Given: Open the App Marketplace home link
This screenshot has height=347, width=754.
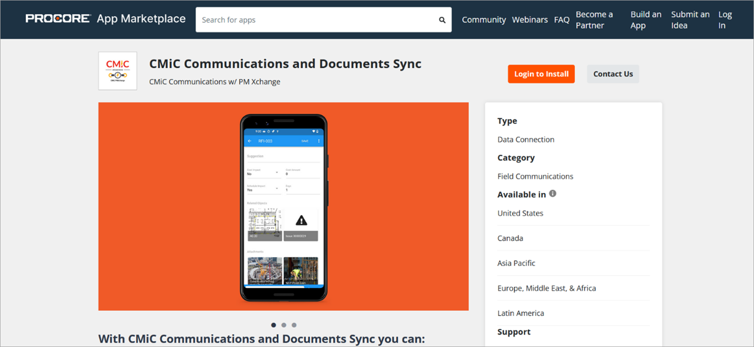Looking at the screenshot, I should coord(141,19).
